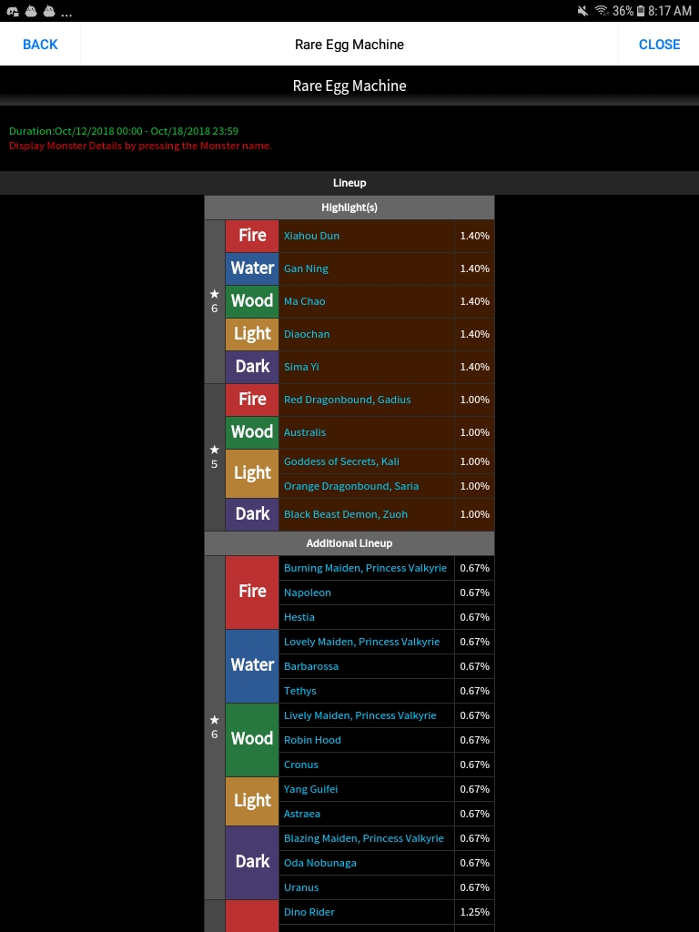Image resolution: width=699 pixels, height=932 pixels.
Task: Tap the Barbarossa name
Action: [x=311, y=666]
